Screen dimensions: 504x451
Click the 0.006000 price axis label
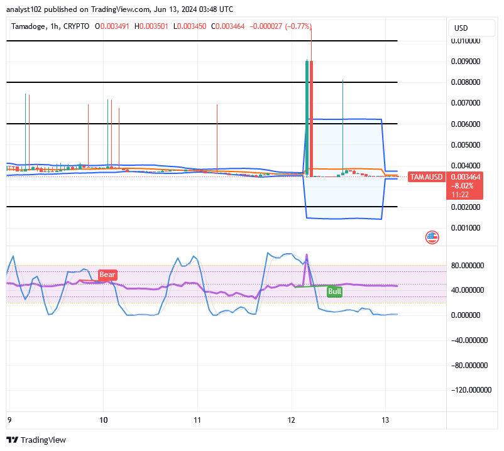pyautogui.click(x=466, y=124)
